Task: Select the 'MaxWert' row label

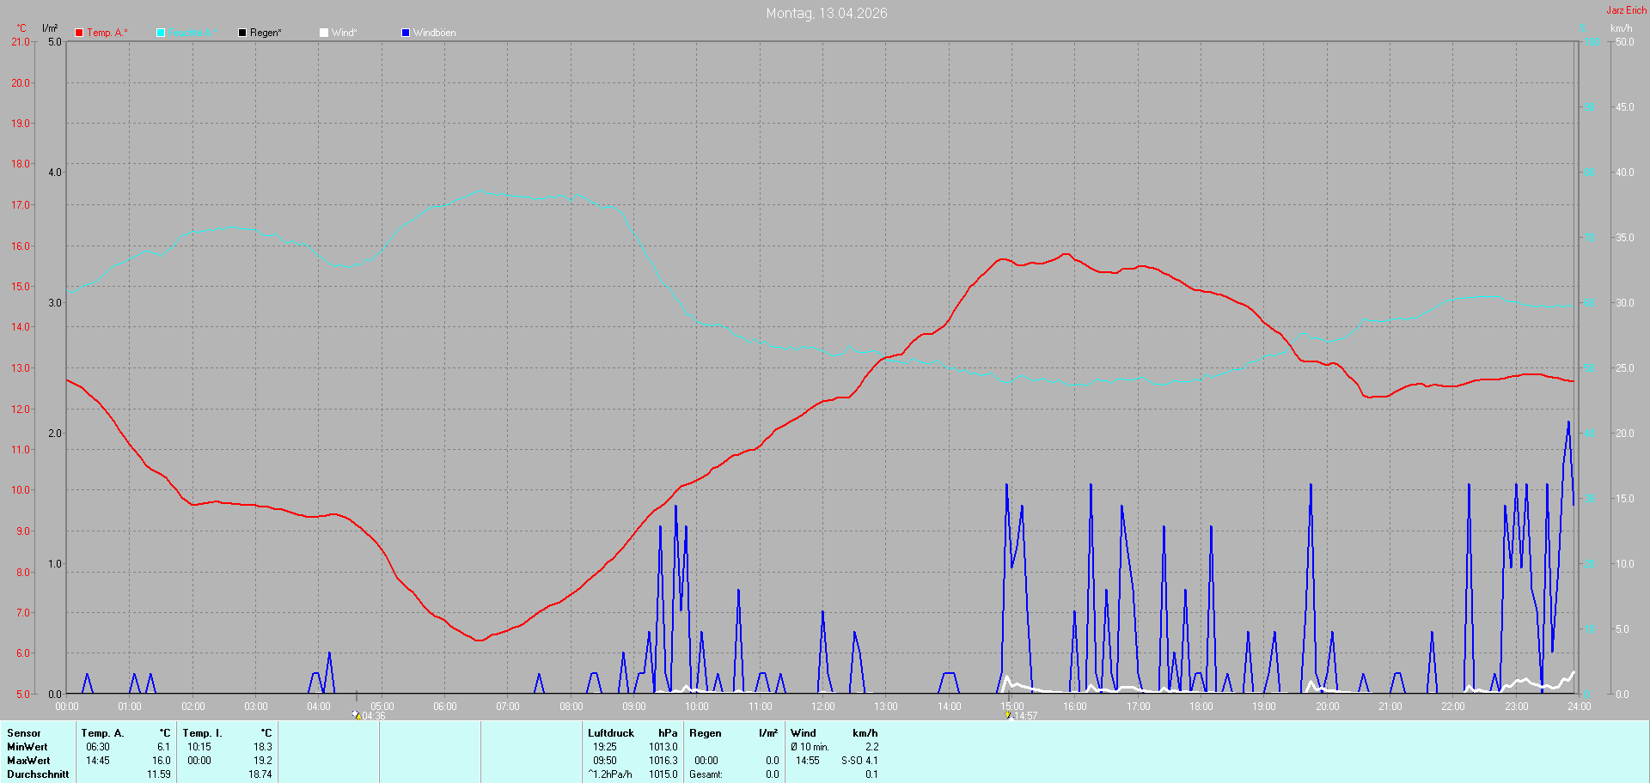Action: tap(28, 761)
